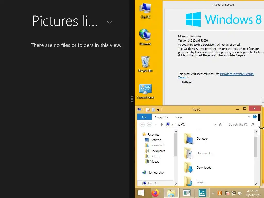Screen dimensions: 264x198
Task: Select the Downloads folder in content pane
Action: tap(197, 168)
